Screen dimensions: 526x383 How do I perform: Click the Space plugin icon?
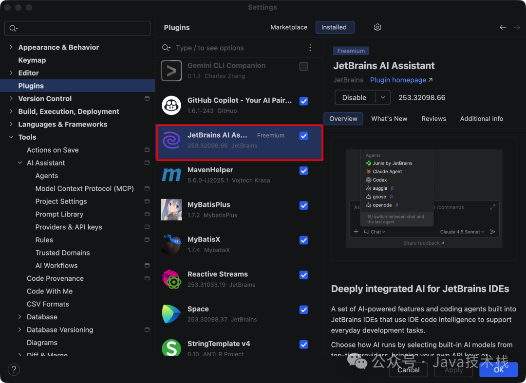pyautogui.click(x=171, y=314)
